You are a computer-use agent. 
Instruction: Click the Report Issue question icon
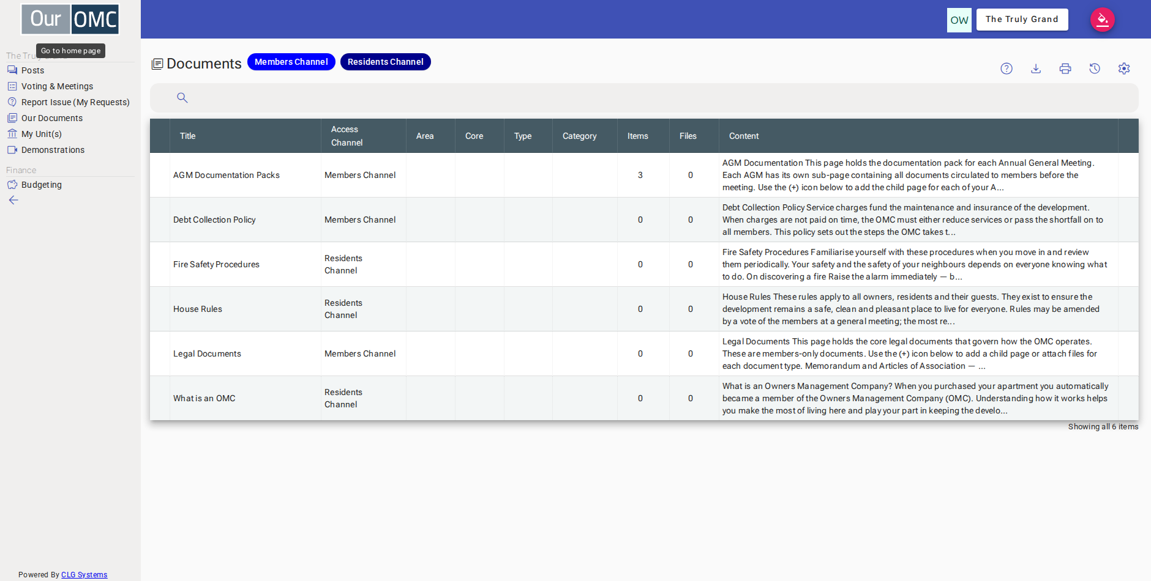[12, 102]
